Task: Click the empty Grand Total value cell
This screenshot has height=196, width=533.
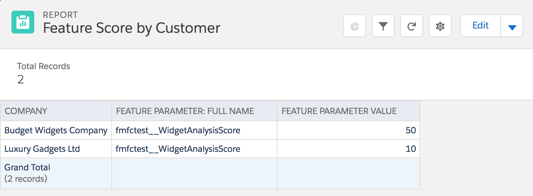Action: click(x=348, y=173)
